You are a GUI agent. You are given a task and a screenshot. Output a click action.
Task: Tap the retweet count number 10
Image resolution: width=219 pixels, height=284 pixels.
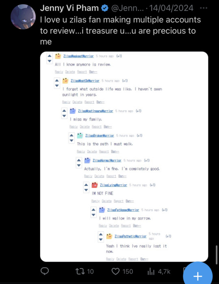coord(90,271)
